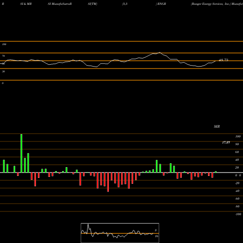Click the RSI value label 48.75
This screenshot has height=243, width=243.
pos(224,60)
